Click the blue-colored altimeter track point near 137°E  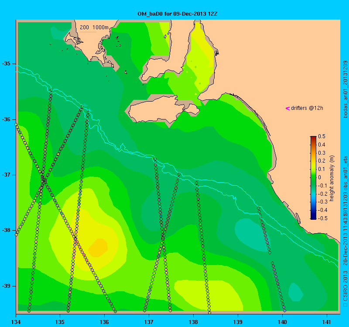click(x=161, y=216)
